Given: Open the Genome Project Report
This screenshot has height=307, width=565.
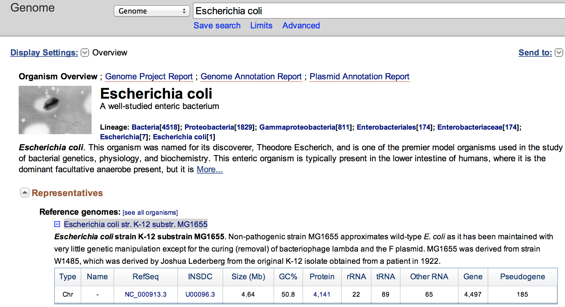Looking at the screenshot, I should tap(149, 76).
